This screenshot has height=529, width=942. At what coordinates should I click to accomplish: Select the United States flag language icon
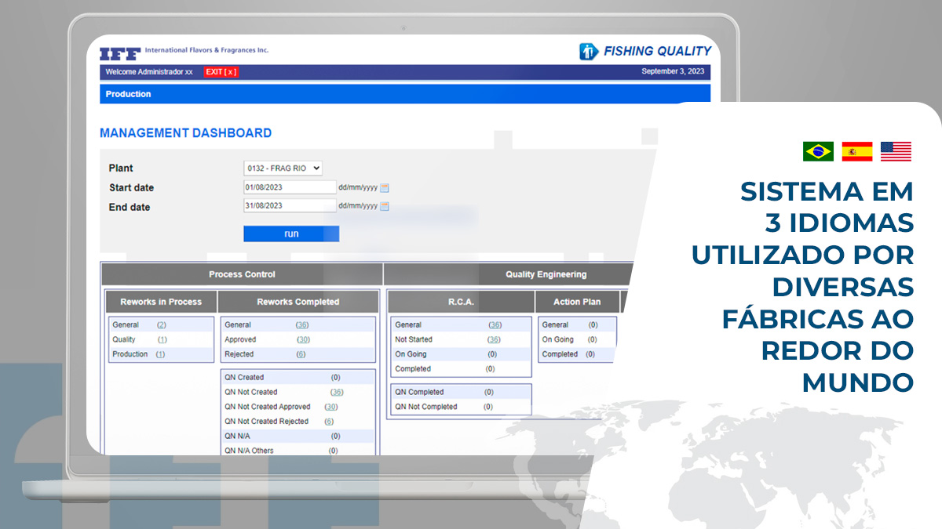pos(896,150)
